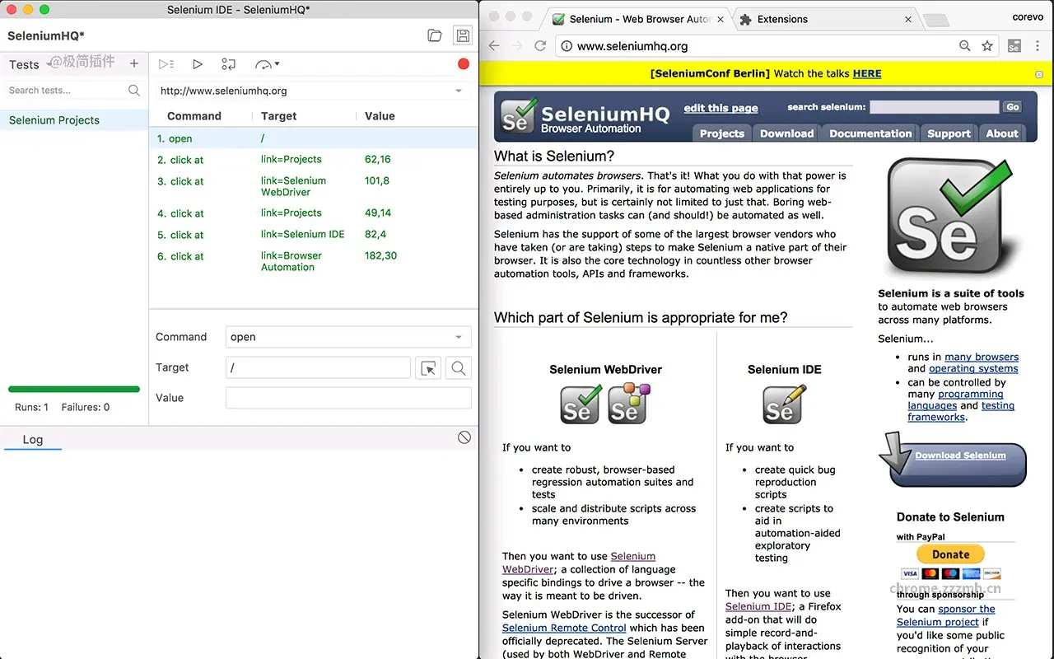Bookmark the page with the star icon
This screenshot has height=659, width=1054.
[x=987, y=46]
